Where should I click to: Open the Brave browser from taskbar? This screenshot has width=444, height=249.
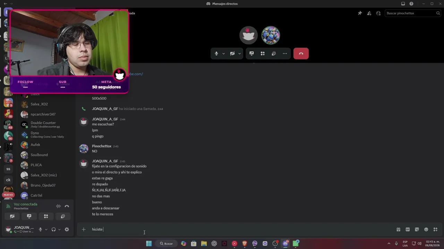click(245, 243)
